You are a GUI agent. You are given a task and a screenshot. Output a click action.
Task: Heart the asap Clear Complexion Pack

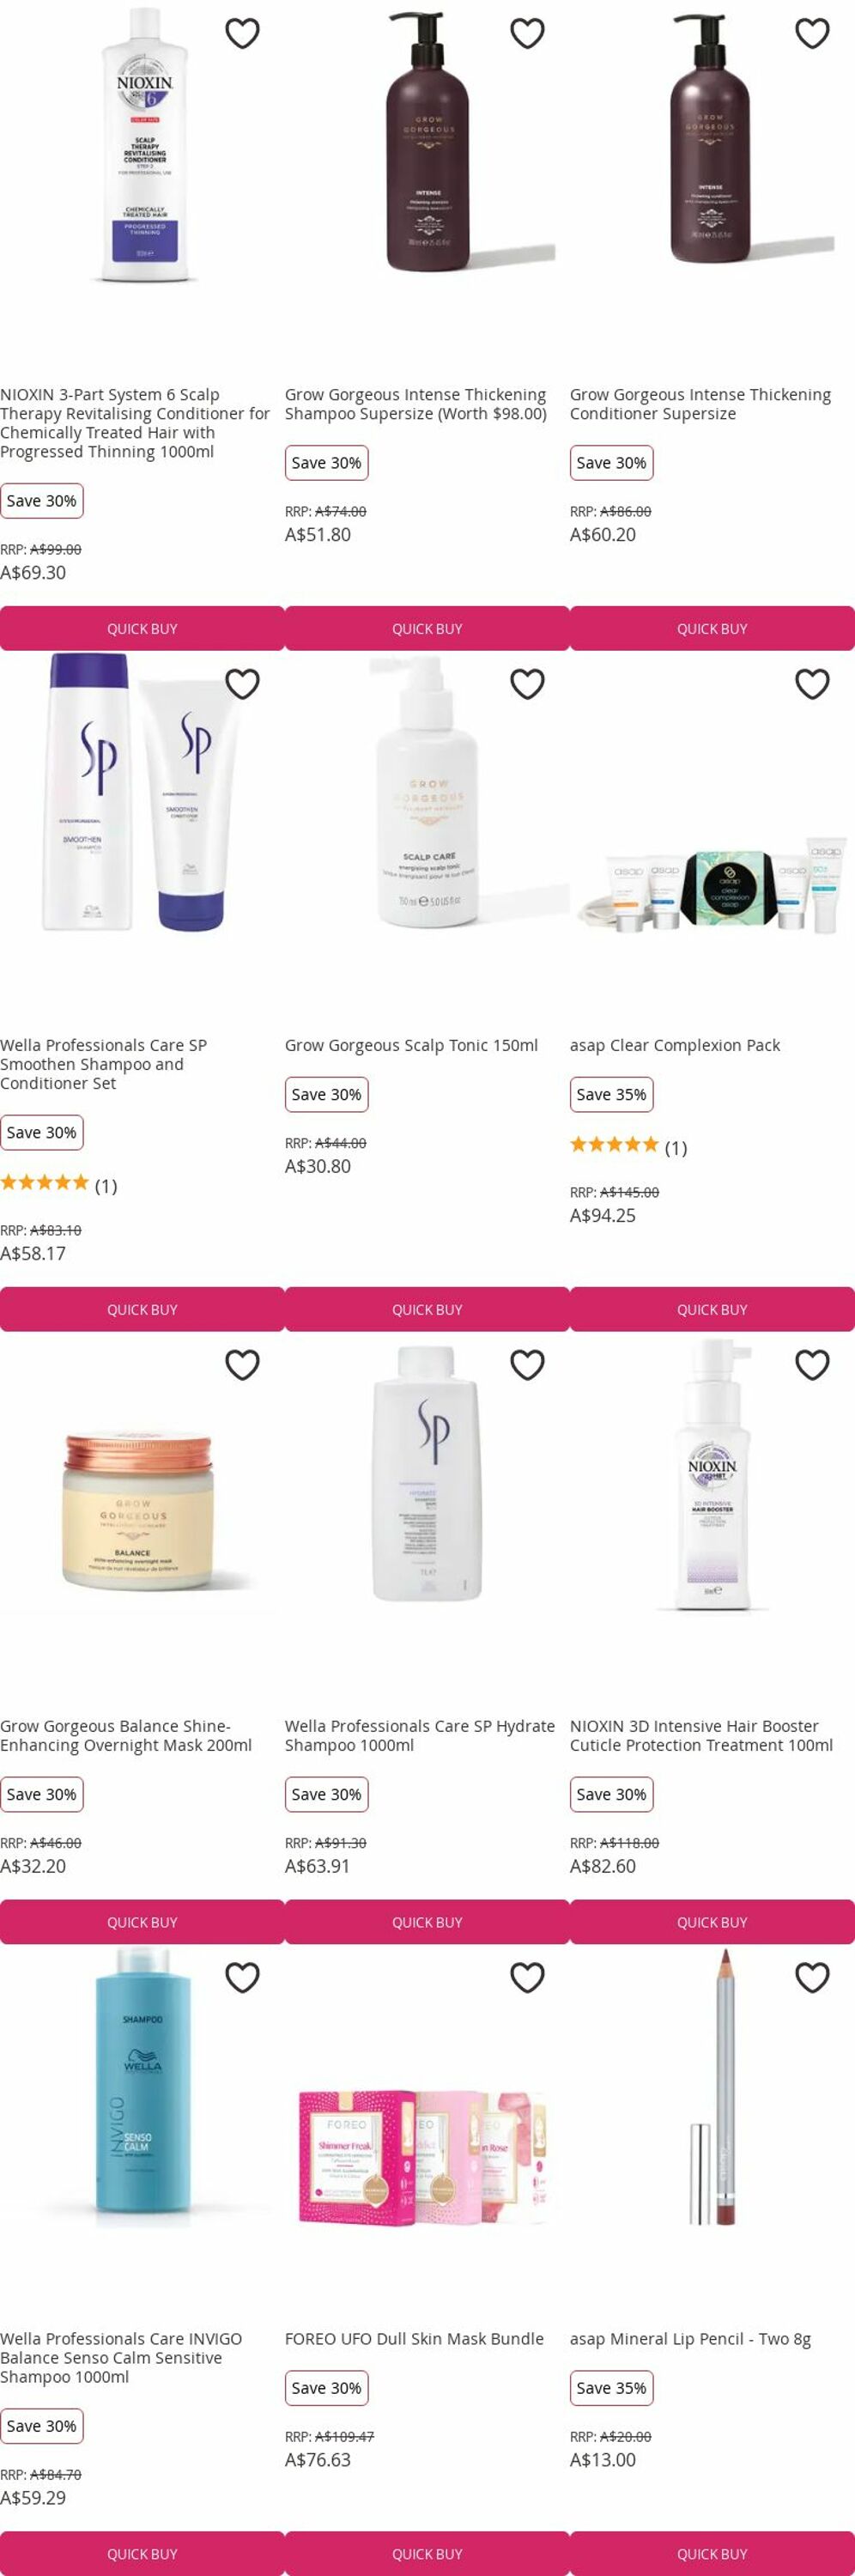pyautogui.click(x=812, y=683)
